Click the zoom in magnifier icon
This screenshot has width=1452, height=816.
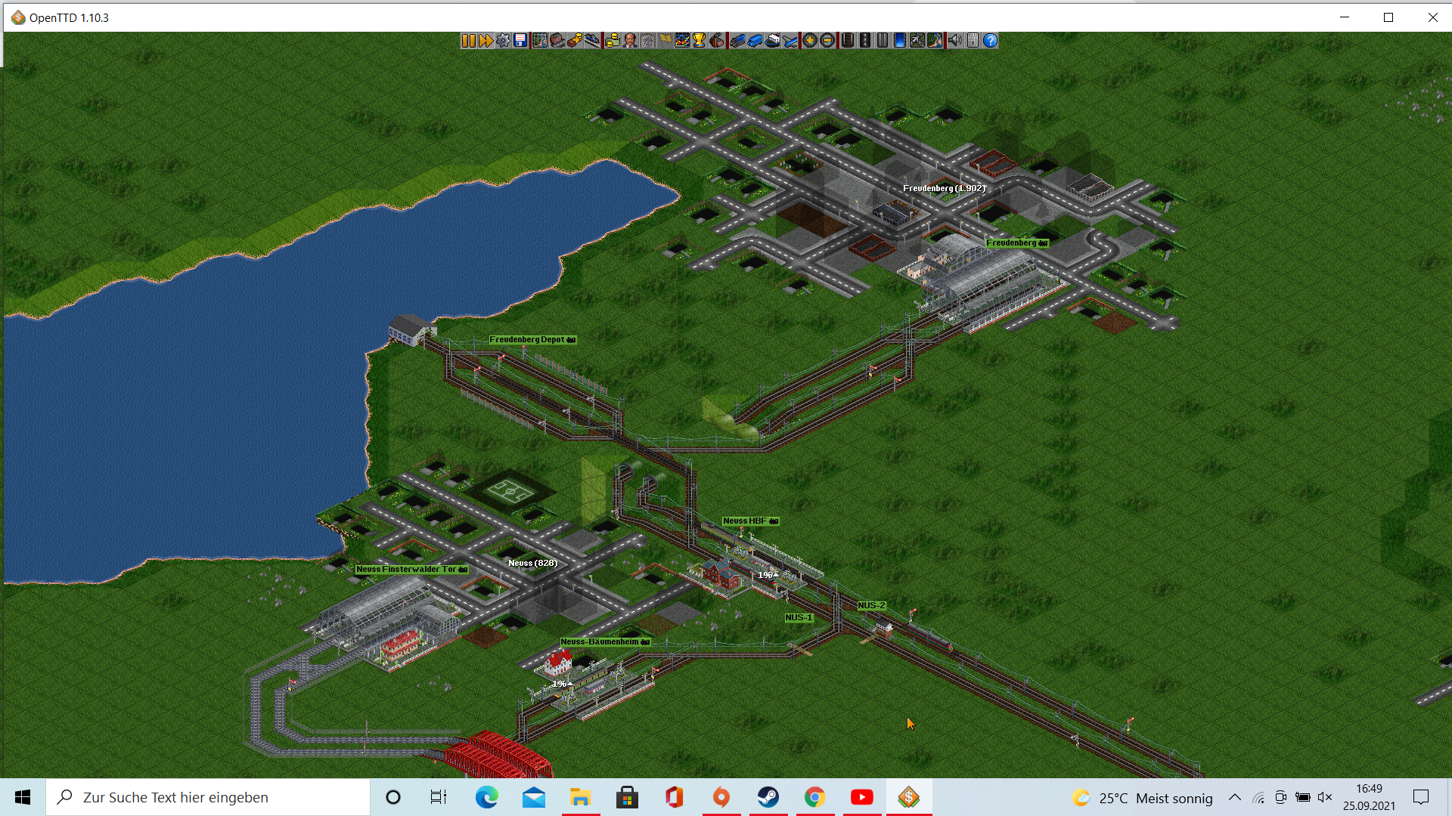(809, 41)
